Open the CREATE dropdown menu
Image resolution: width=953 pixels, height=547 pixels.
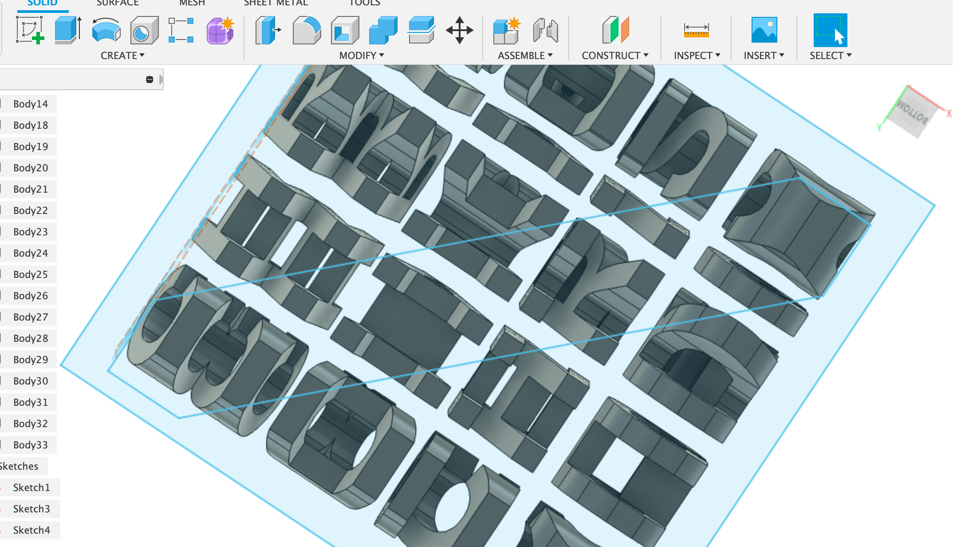click(122, 55)
